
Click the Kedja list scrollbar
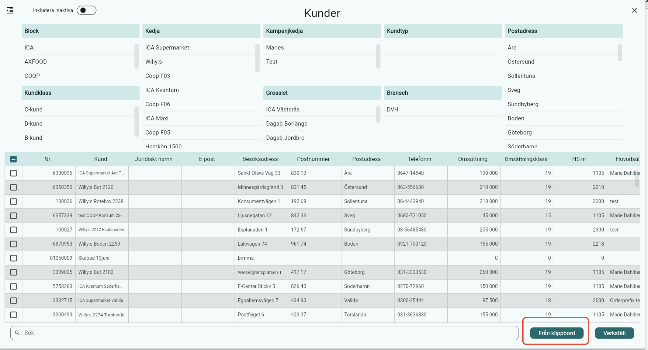tap(257, 58)
